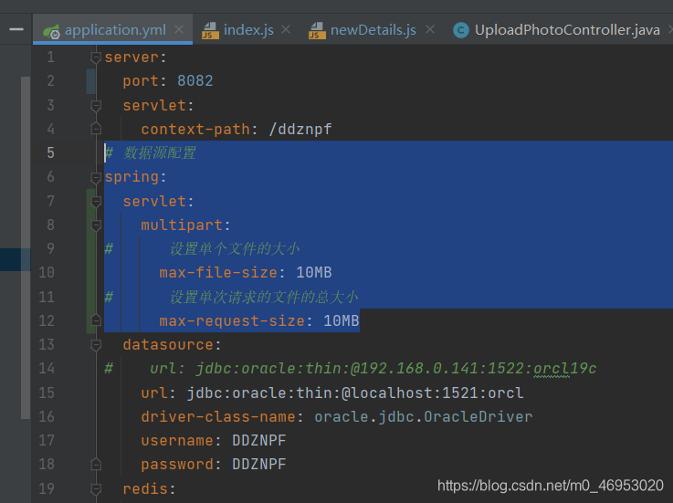
Task: Click line number 5 in the gutter
Action: (x=50, y=152)
